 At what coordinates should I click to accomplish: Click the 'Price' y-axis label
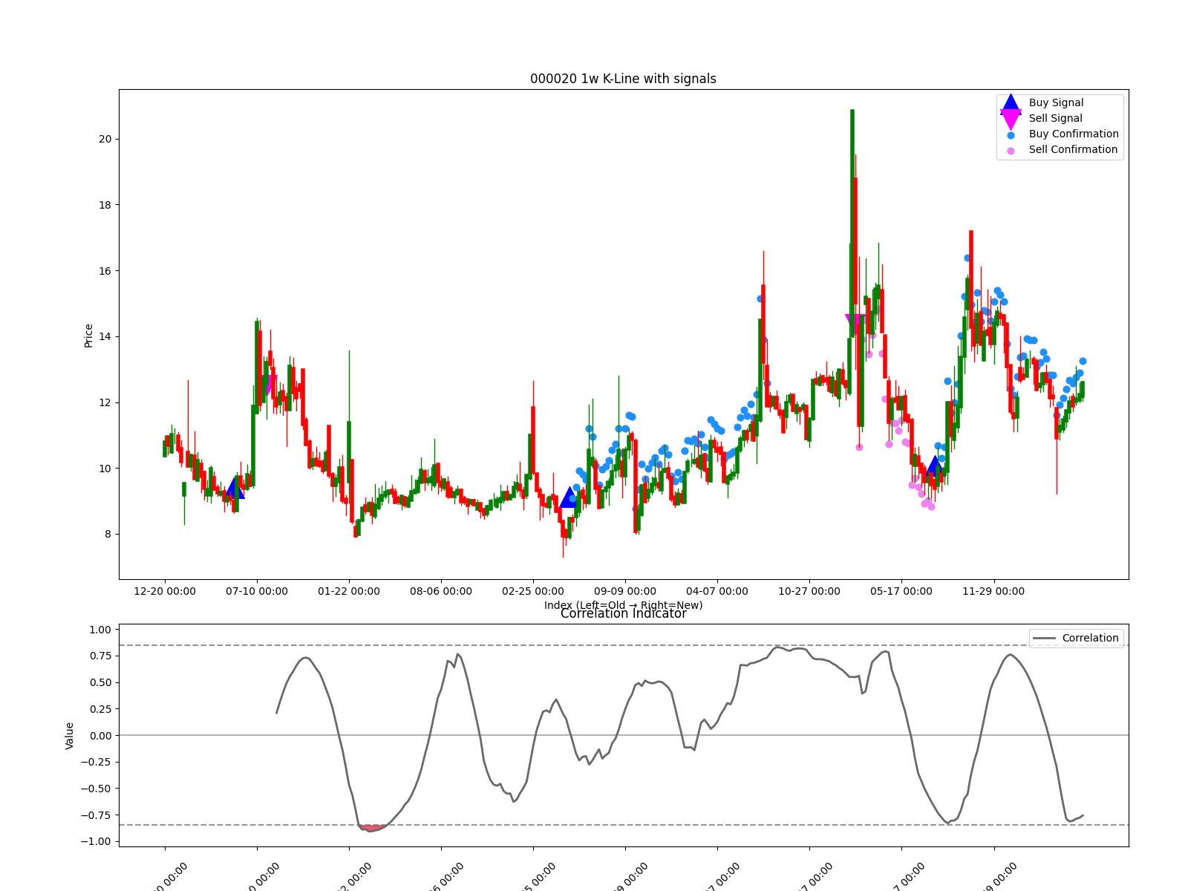coord(89,335)
